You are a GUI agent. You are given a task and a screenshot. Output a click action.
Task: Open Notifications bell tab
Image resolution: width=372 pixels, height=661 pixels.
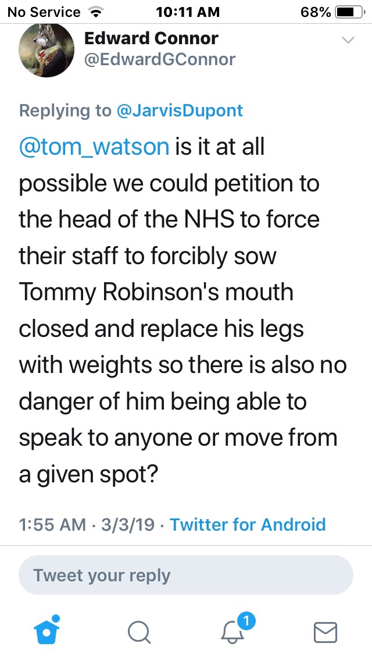pos(233,632)
